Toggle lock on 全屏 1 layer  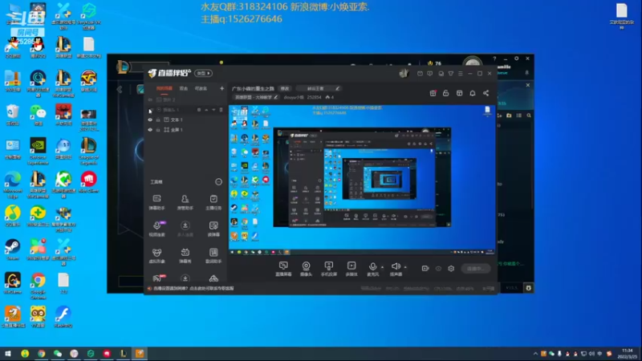point(158,130)
